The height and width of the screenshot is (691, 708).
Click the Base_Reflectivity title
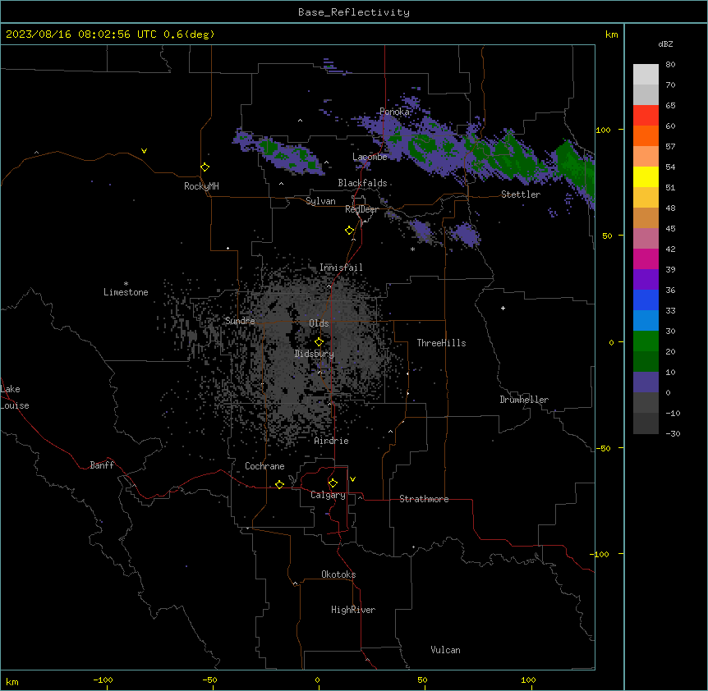click(x=354, y=12)
